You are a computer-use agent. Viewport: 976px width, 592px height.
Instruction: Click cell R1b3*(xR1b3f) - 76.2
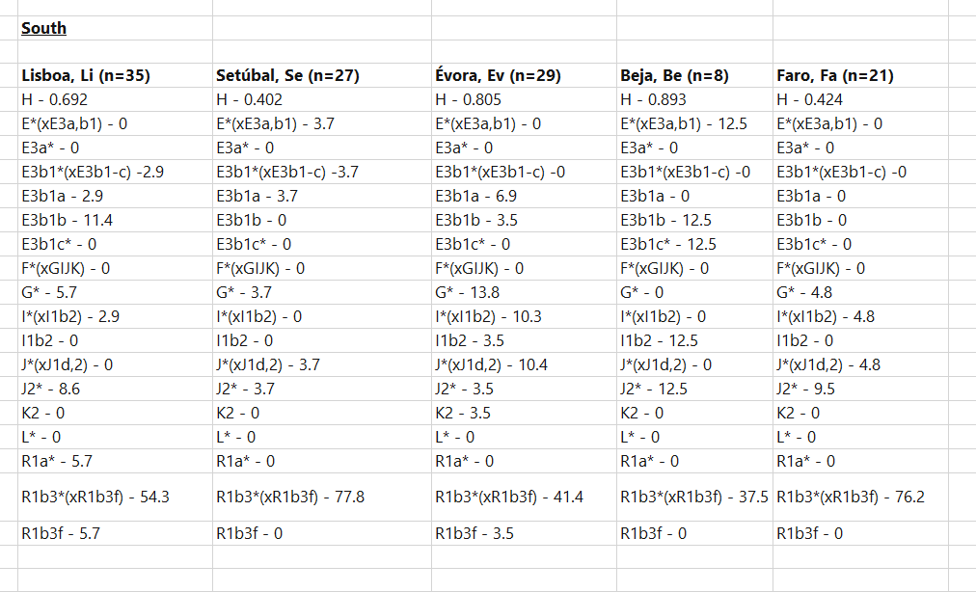[860, 497]
